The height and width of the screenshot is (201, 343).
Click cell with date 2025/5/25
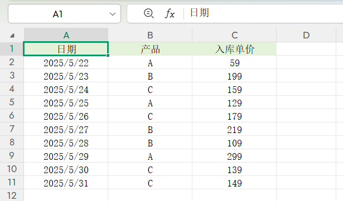[x=66, y=102]
